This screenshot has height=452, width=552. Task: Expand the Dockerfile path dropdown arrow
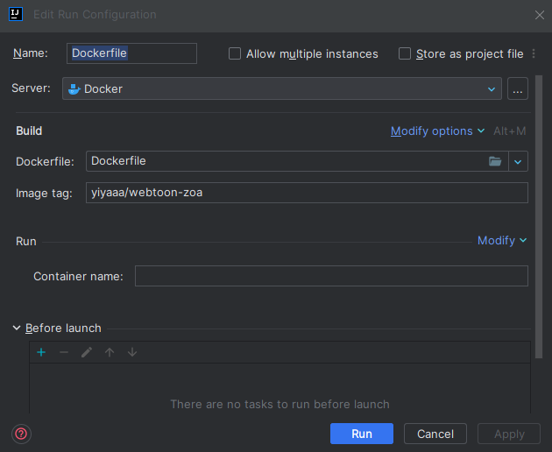[x=518, y=161]
